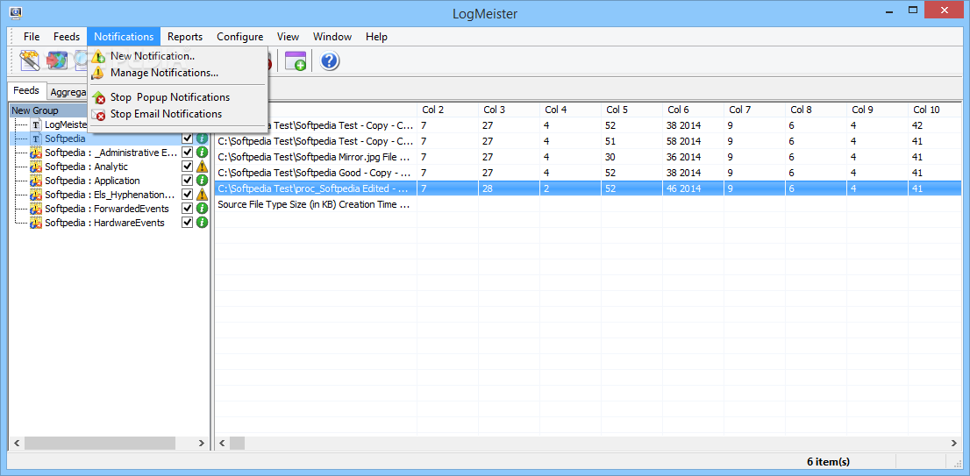The image size is (970, 476).
Task: Select Softpedia : HardwareEvents feed
Action: pos(105,223)
